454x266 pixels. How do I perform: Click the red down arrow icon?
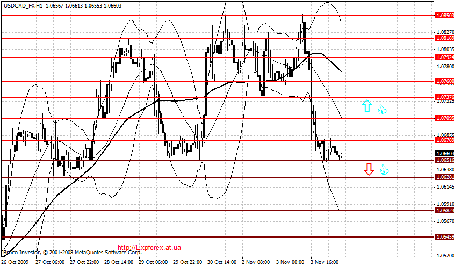coord(369,169)
